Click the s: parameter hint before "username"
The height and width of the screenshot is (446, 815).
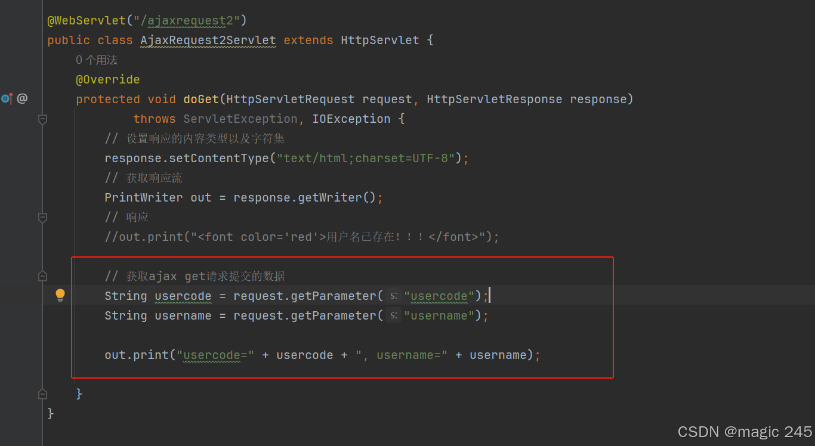[x=393, y=315]
